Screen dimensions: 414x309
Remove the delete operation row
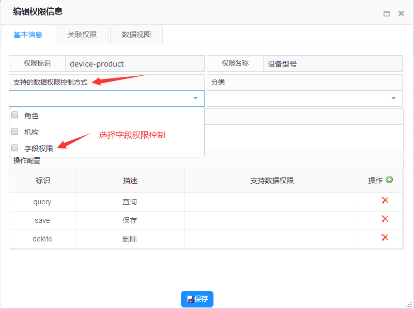point(385,237)
